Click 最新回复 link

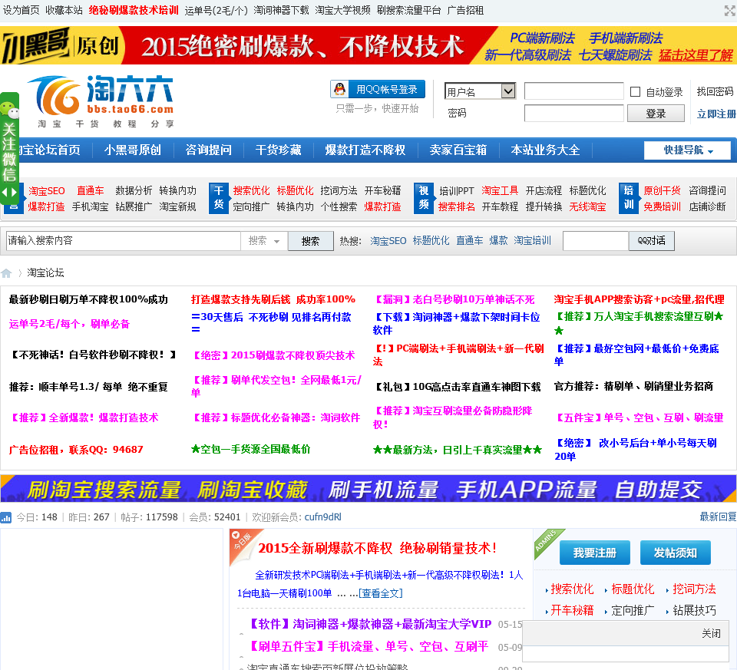[718, 517]
